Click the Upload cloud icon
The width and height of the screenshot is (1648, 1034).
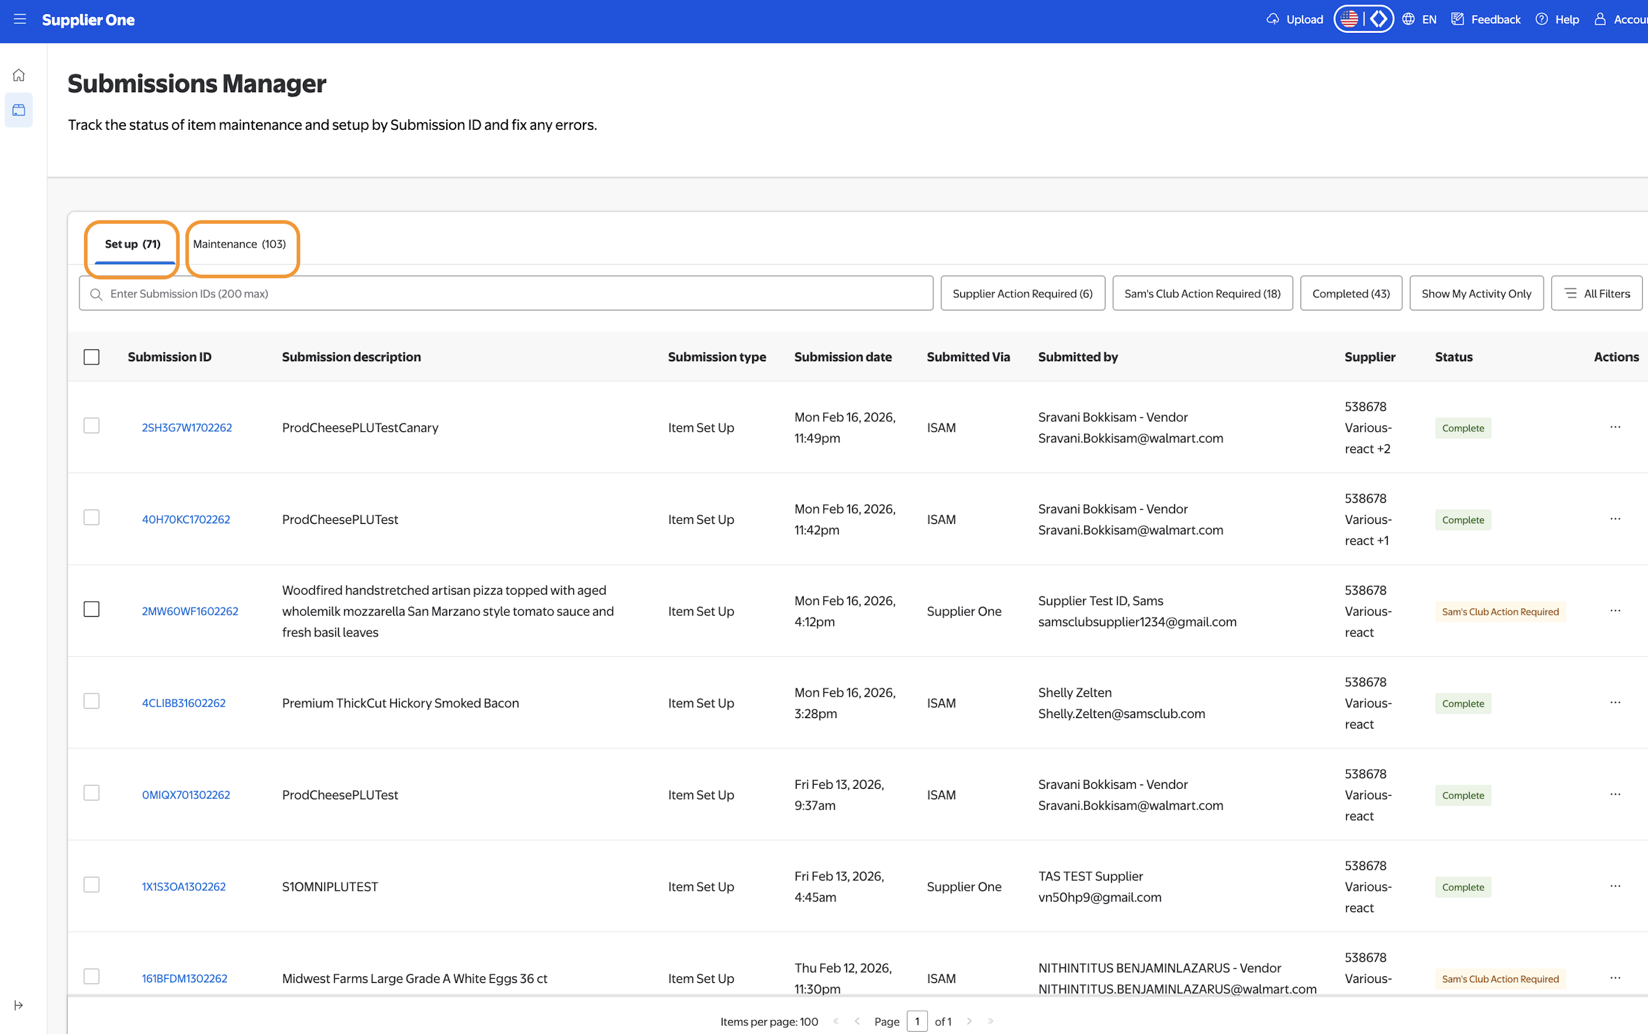click(1273, 19)
